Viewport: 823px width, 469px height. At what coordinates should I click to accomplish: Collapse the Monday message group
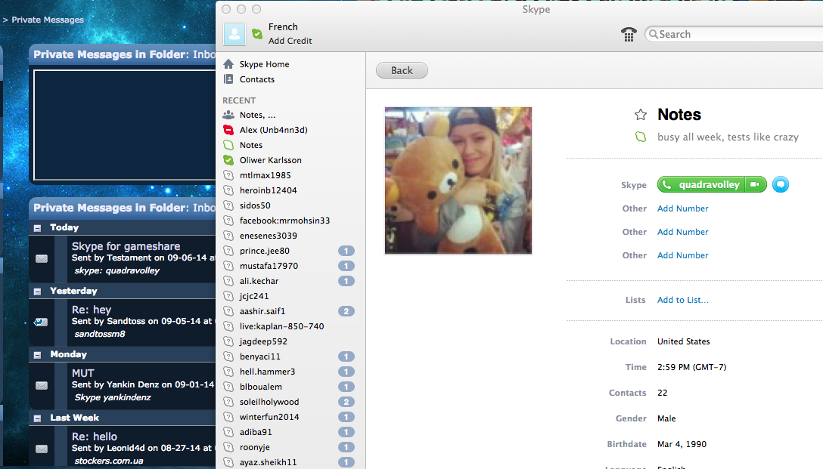[37, 355]
